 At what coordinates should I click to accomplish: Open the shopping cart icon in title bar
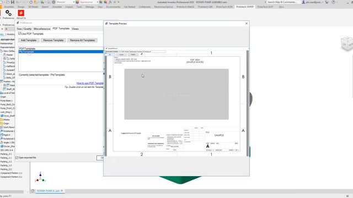pyautogui.click(x=327, y=2)
